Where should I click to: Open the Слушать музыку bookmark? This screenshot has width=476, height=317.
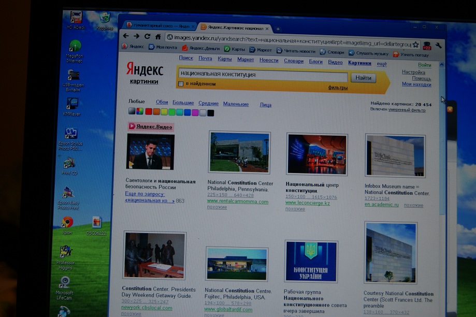368,53
